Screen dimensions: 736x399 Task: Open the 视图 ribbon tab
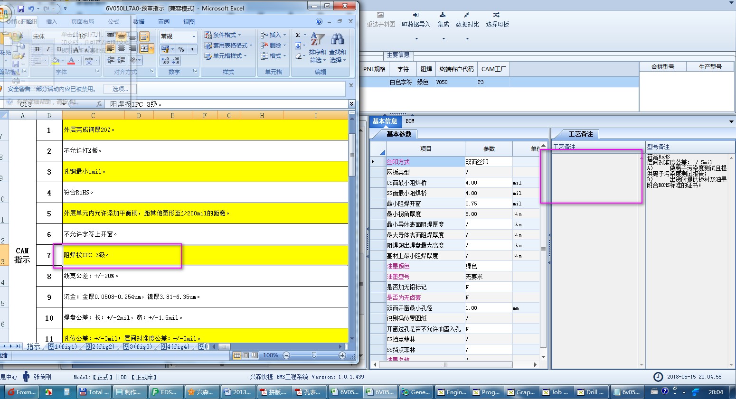189,22
